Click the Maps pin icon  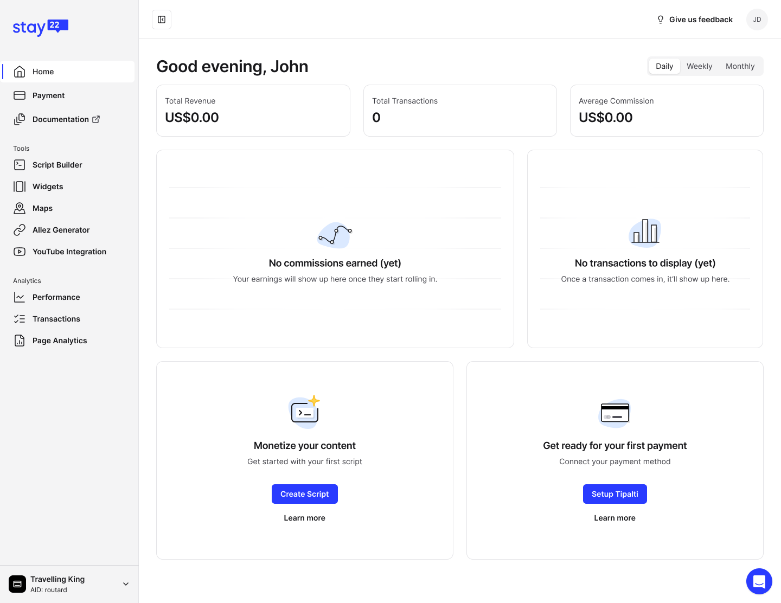click(20, 208)
